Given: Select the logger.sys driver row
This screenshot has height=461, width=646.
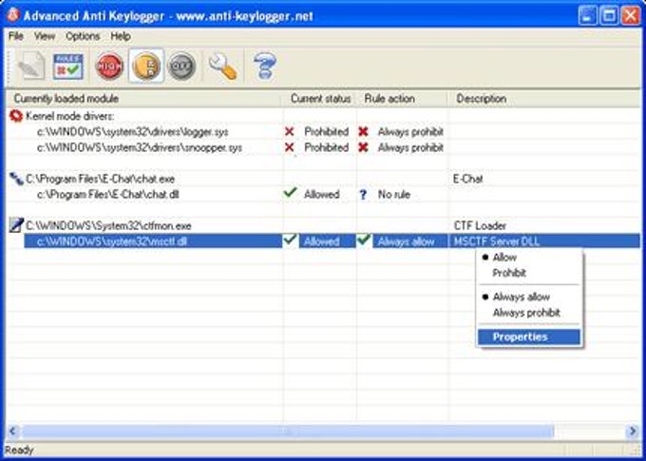Looking at the screenshot, I should point(323,132).
